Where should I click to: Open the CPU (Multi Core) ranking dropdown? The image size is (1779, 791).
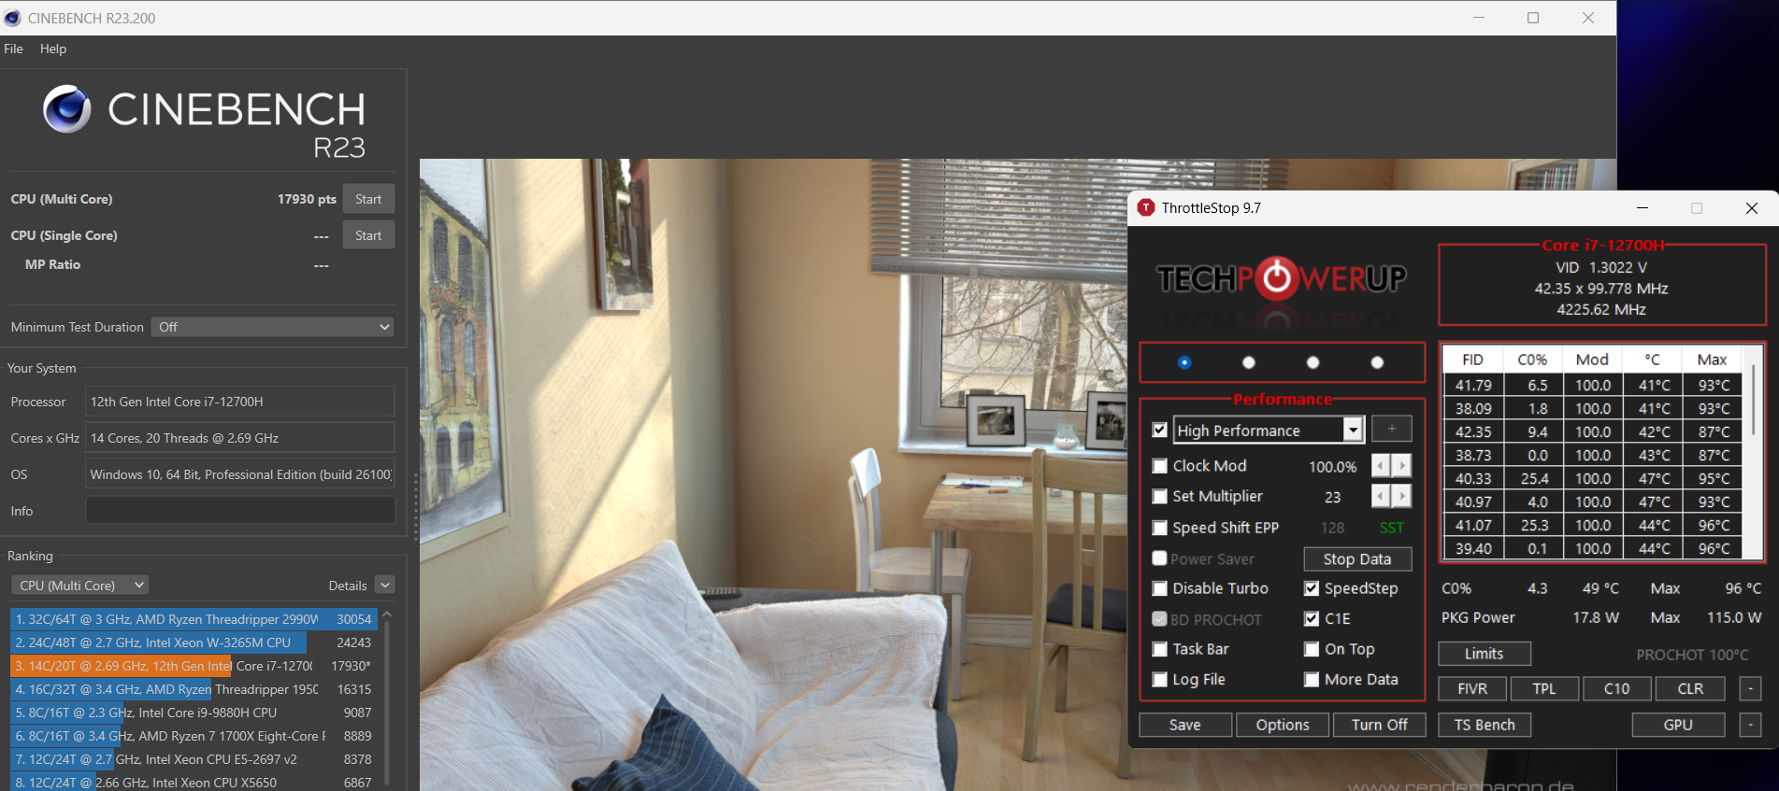coord(79,586)
